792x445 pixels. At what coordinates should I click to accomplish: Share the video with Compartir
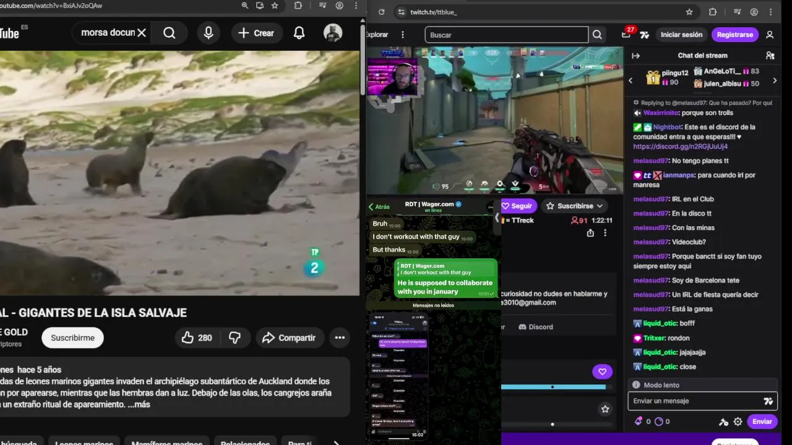(289, 337)
